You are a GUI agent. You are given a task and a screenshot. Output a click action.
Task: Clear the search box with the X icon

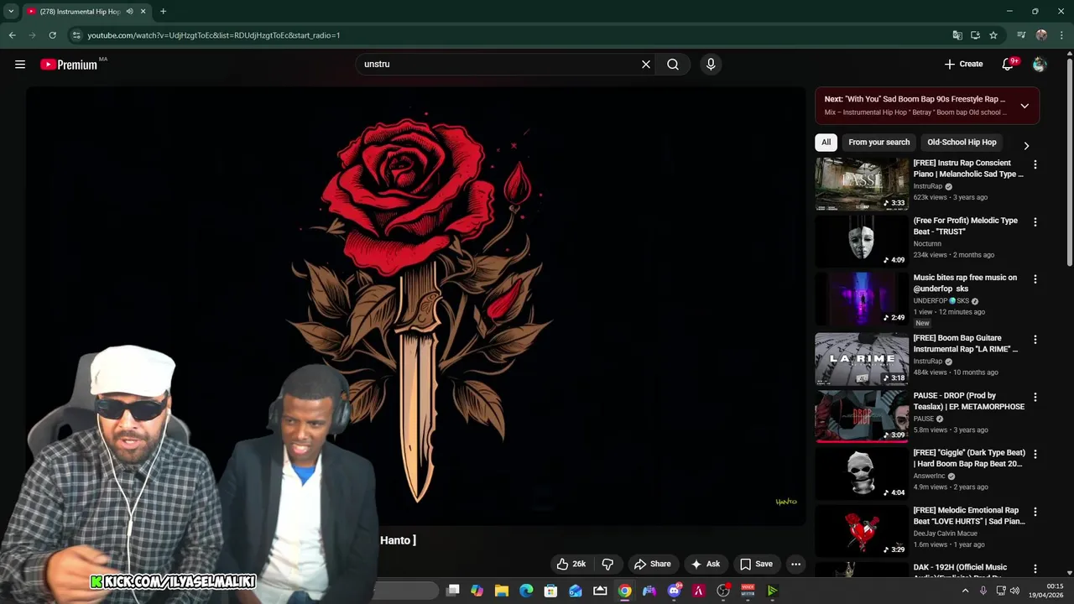(646, 65)
